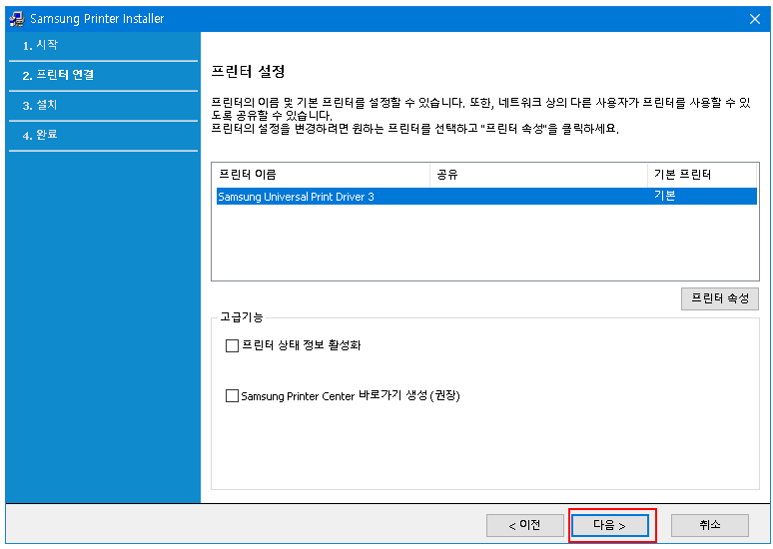Viewport: 773px width, 549px height.
Task: Click the 기본 프린터 column header
Action: click(x=702, y=175)
